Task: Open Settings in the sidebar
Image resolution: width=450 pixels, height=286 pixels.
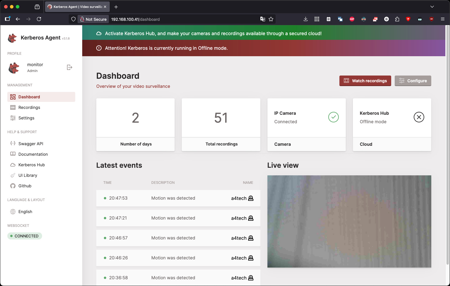Action: tap(41, 118)
